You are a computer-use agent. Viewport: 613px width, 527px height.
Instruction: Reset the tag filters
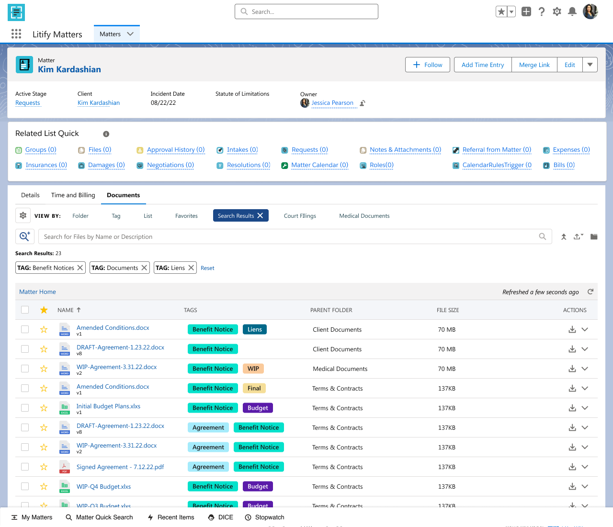207,268
